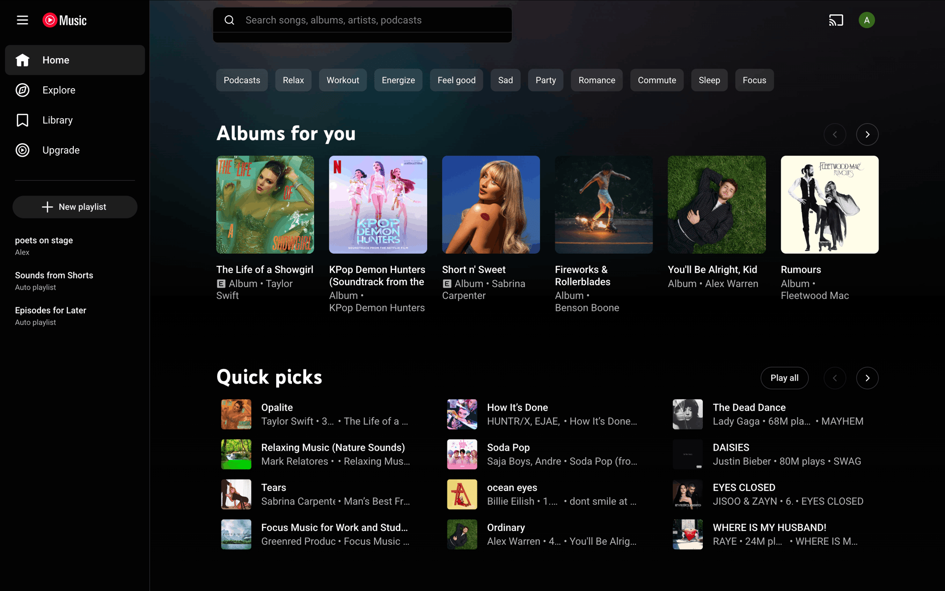Image resolution: width=945 pixels, height=591 pixels.
Task: Open the Sounds from Shorts playlist
Action: (x=75, y=281)
